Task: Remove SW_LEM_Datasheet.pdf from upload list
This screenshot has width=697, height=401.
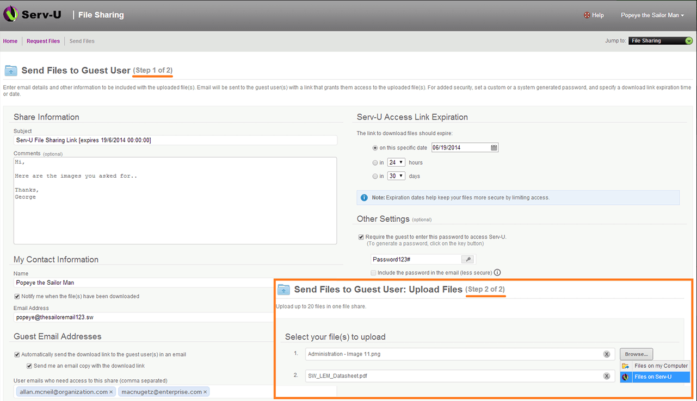Action: [607, 376]
